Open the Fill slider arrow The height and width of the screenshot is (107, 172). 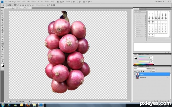point(156,71)
